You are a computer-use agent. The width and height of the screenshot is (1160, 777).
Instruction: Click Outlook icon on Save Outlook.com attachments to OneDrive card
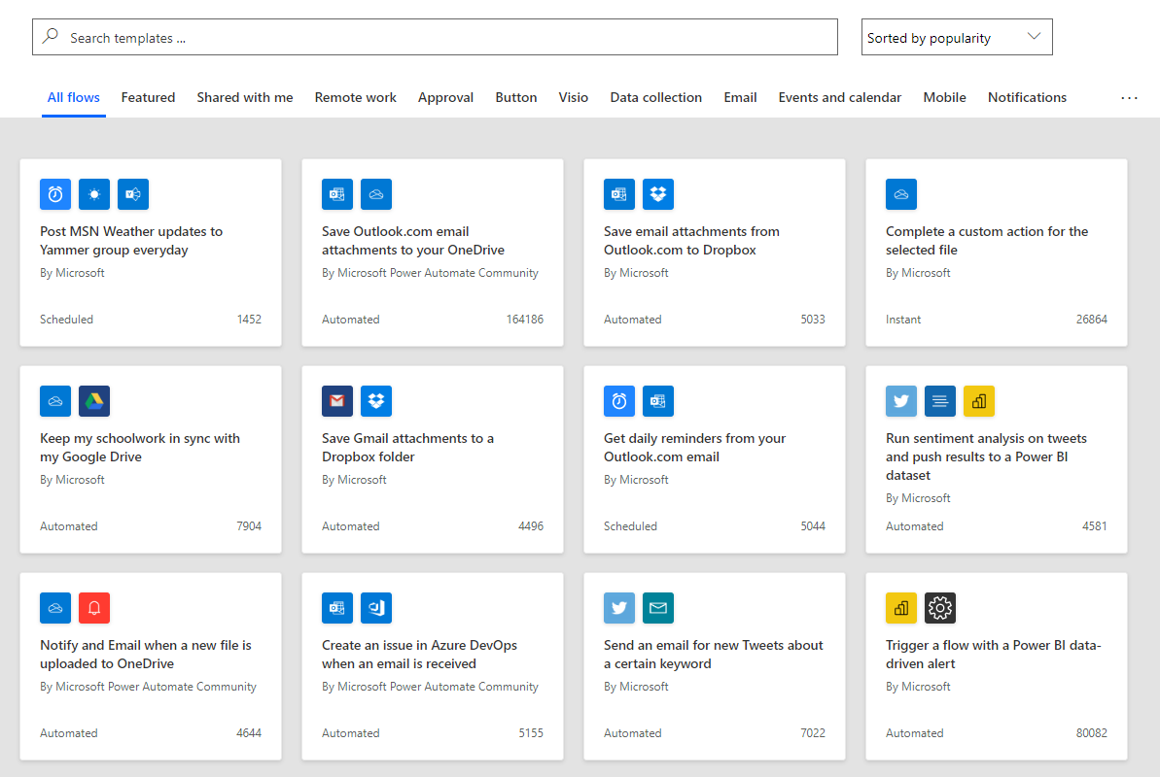point(337,194)
